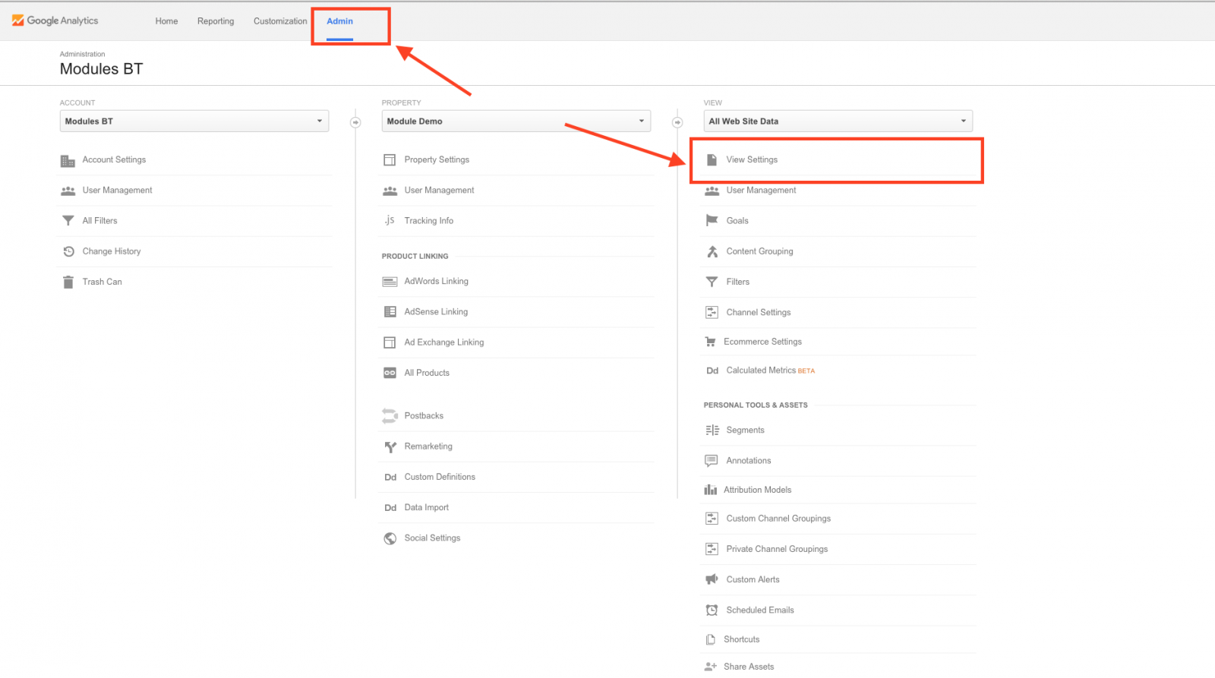Open the property column User Management link
Screen dimensions: 1215x678
coord(439,191)
